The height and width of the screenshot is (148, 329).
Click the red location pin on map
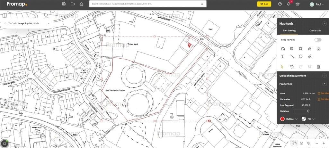click(x=189, y=45)
